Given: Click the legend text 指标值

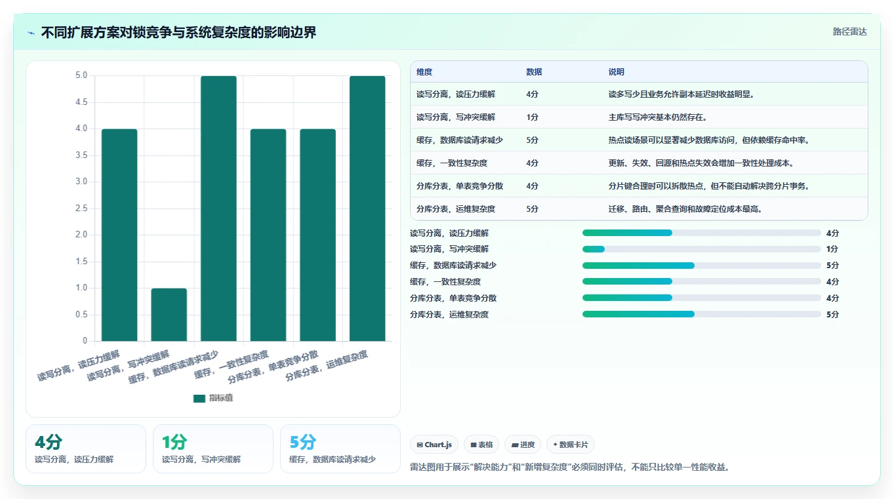Looking at the screenshot, I should point(221,398).
